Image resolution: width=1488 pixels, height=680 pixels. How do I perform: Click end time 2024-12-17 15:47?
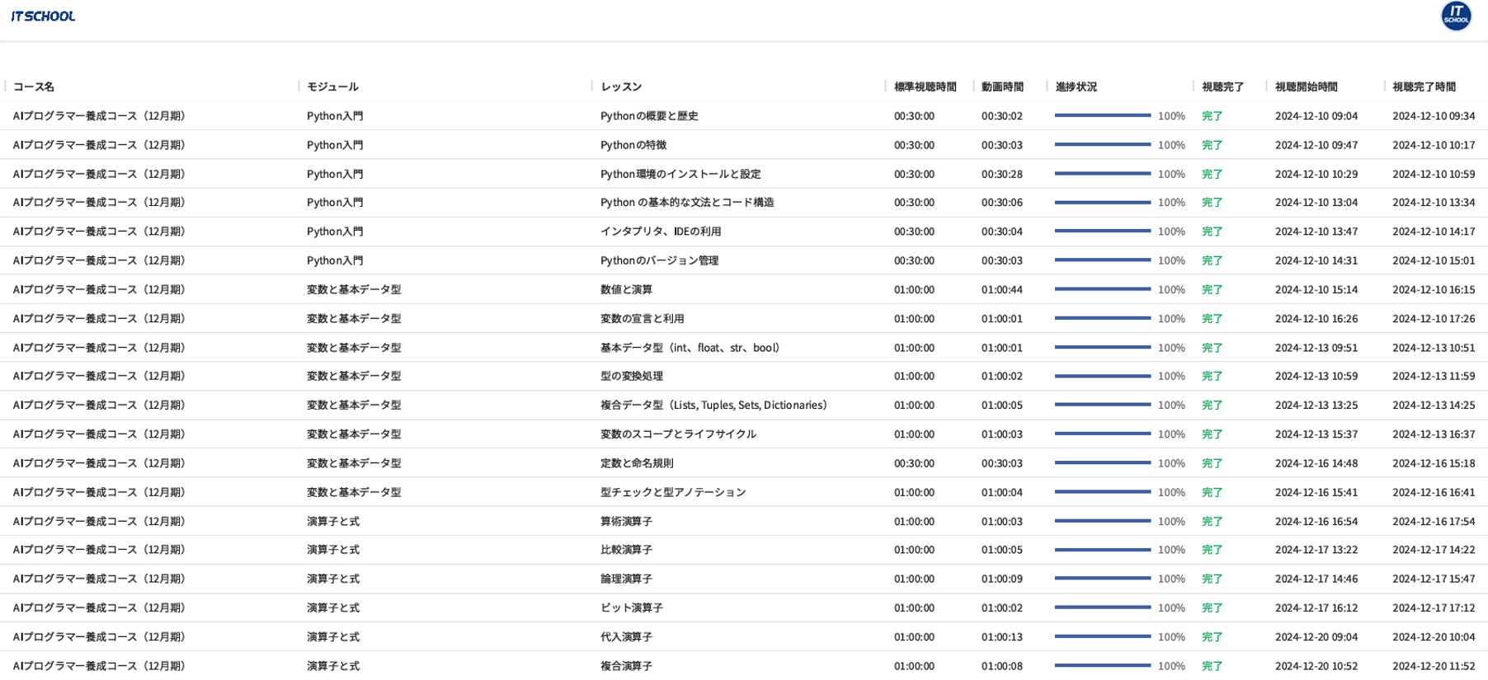(x=1434, y=579)
